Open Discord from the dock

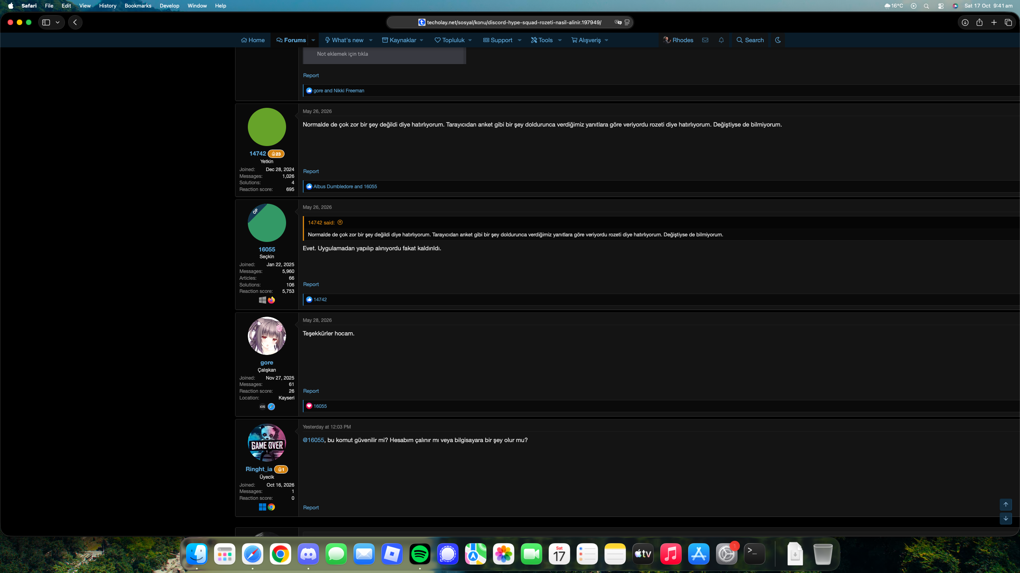[308, 554]
